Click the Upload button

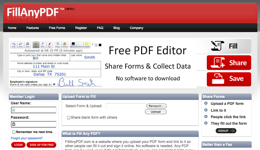point(156,112)
